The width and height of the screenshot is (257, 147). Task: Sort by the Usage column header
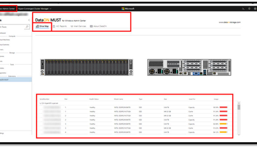pos(216,99)
